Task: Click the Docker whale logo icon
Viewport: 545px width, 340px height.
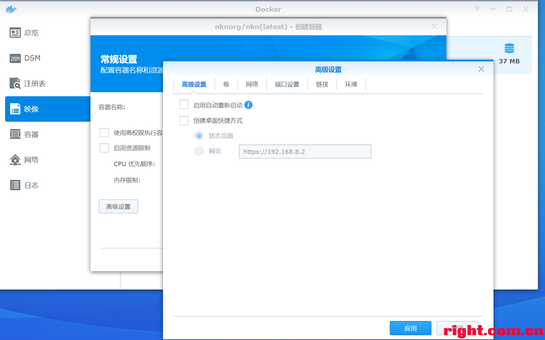Action: coord(11,9)
